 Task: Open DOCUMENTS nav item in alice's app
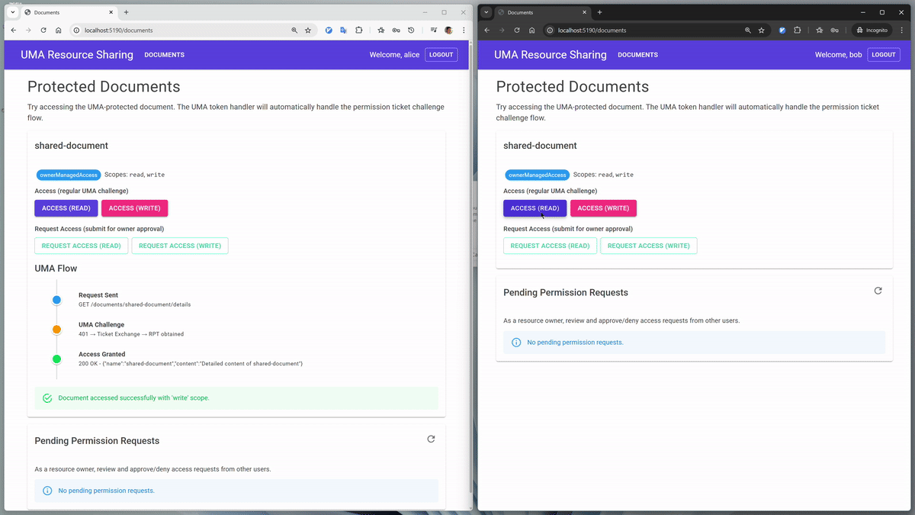pos(164,55)
